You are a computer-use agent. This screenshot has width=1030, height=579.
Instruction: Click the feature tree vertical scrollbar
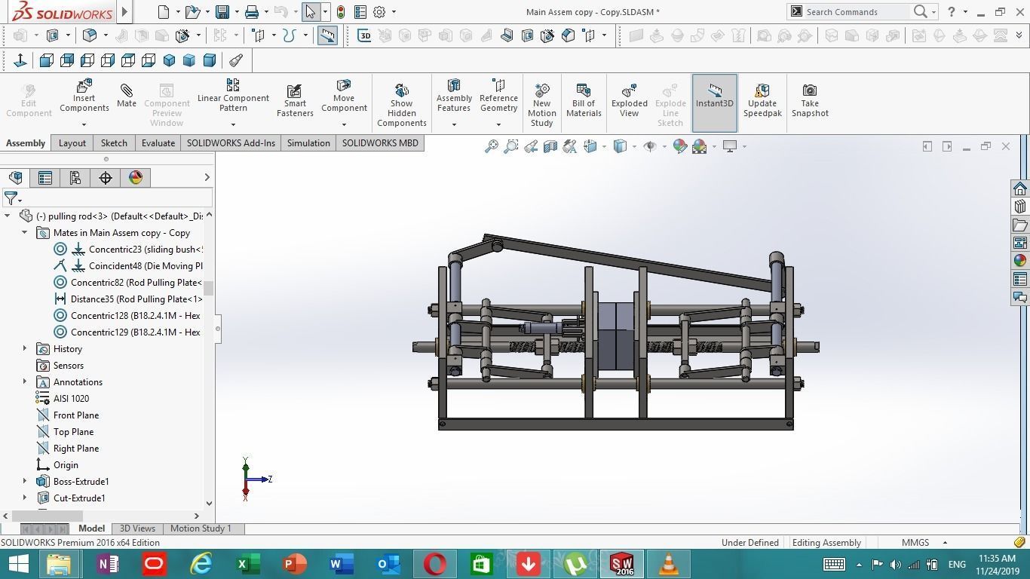click(209, 289)
